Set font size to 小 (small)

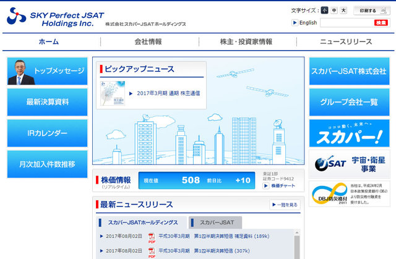[325, 11]
